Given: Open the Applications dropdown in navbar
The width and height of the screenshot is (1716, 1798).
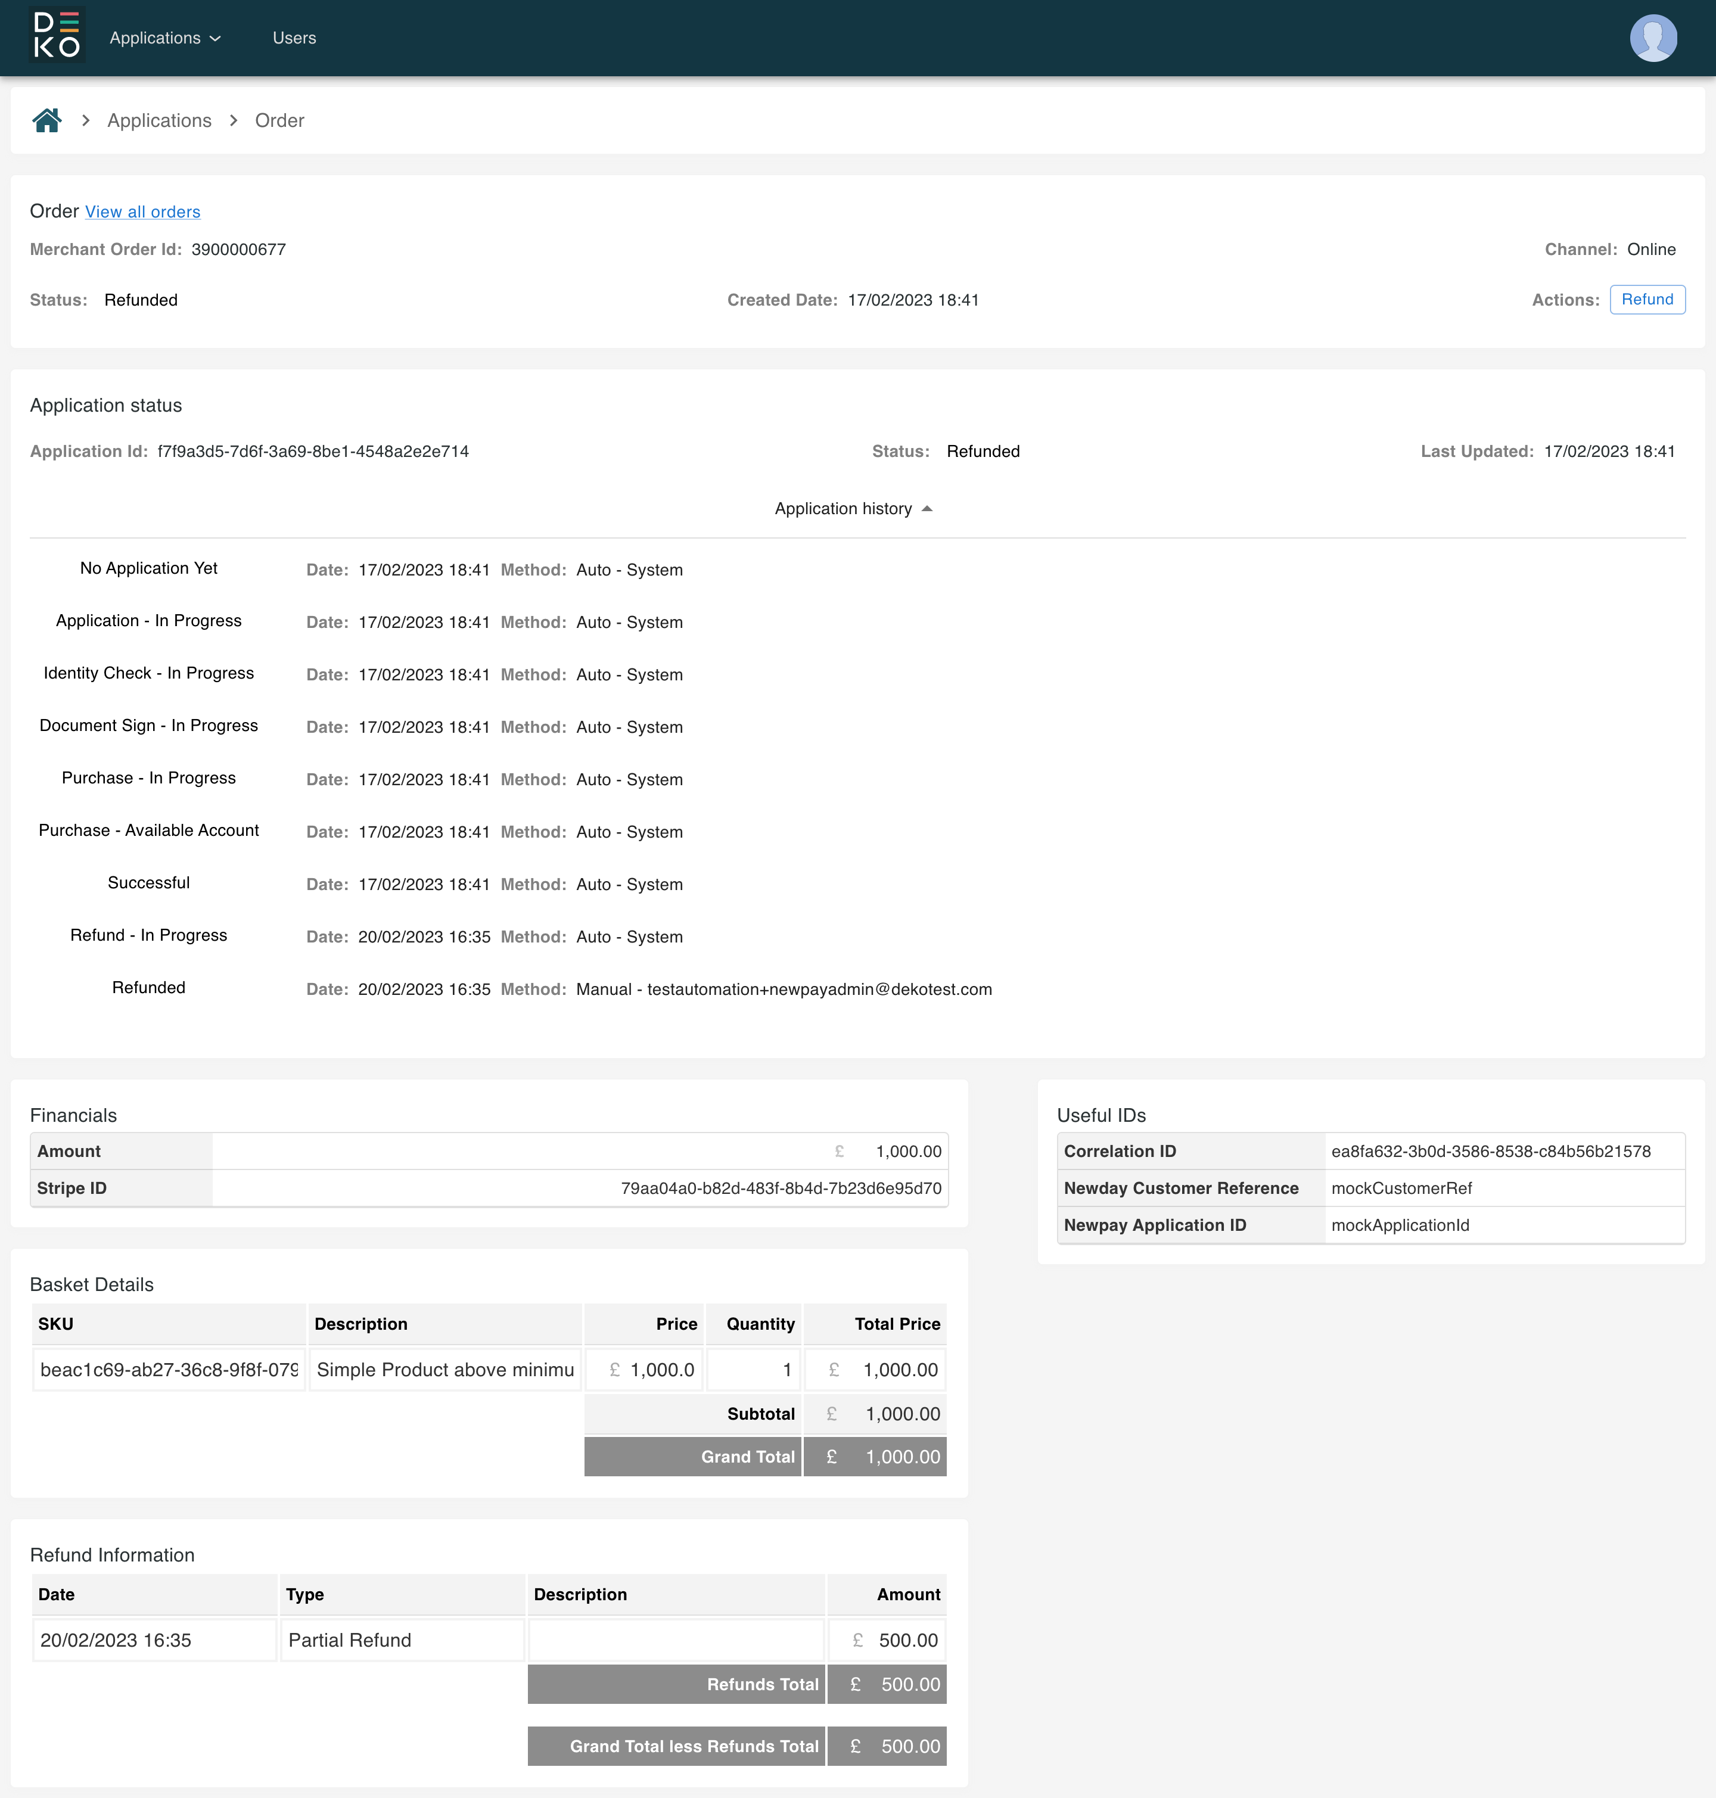Looking at the screenshot, I should [x=164, y=38].
